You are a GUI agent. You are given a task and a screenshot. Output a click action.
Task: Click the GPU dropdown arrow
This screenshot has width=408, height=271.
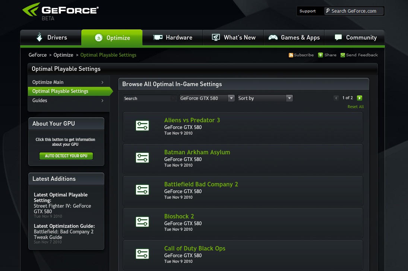tap(231, 98)
